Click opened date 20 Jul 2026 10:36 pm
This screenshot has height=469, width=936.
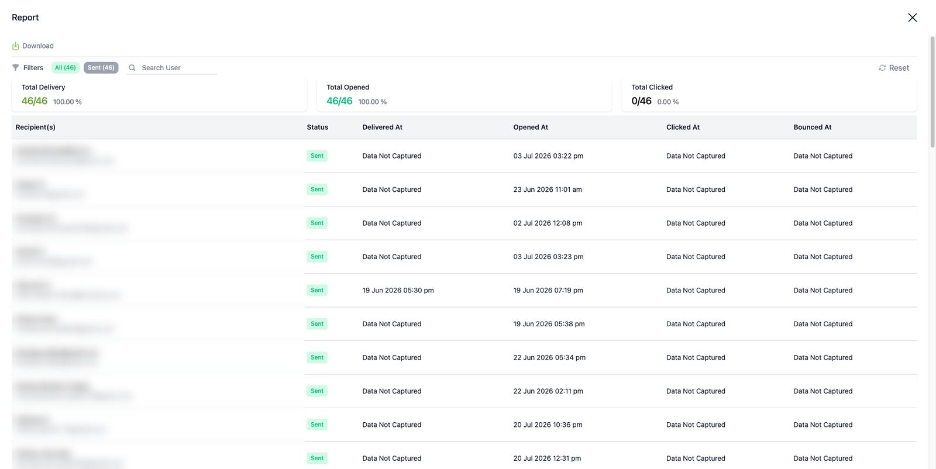pyautogui.click(x=548, y=425)
